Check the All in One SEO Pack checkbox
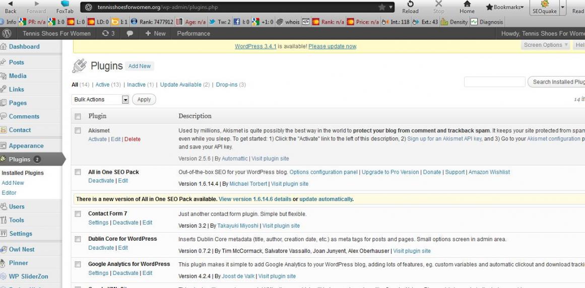The image size is (585, 288). [78, 172]
